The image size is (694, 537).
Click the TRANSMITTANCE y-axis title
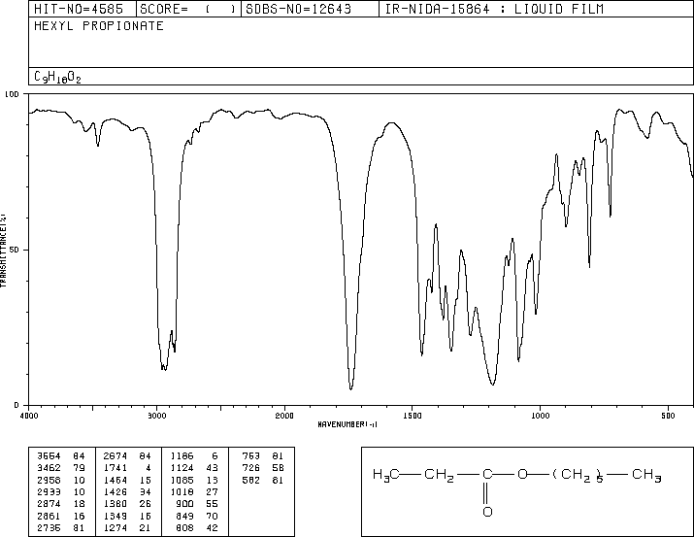click(3, 251)
